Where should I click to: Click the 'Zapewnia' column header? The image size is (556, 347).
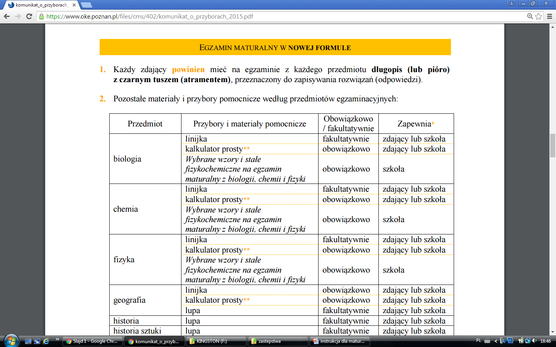tap(416, 124)
